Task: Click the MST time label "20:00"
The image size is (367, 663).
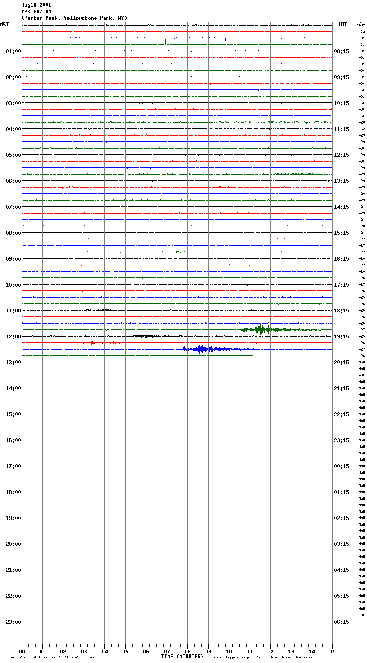Action: pos(13,544)
